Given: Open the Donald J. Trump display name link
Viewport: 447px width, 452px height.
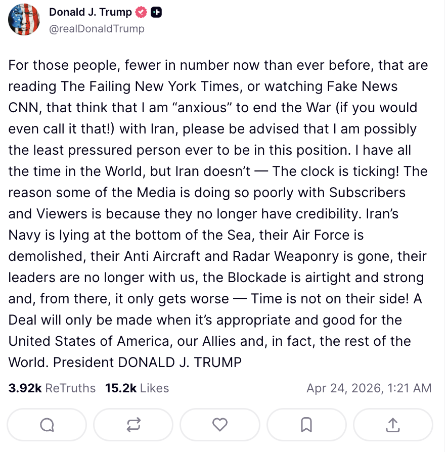Looking at the screenshot, I should point(91,13).
